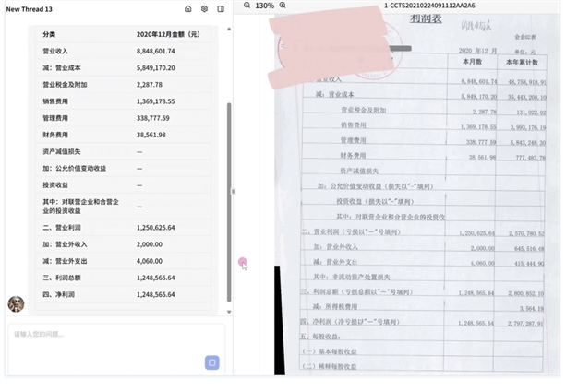Click the panel splitter handle
The image size is (566, 391).
tap(234, 192)
